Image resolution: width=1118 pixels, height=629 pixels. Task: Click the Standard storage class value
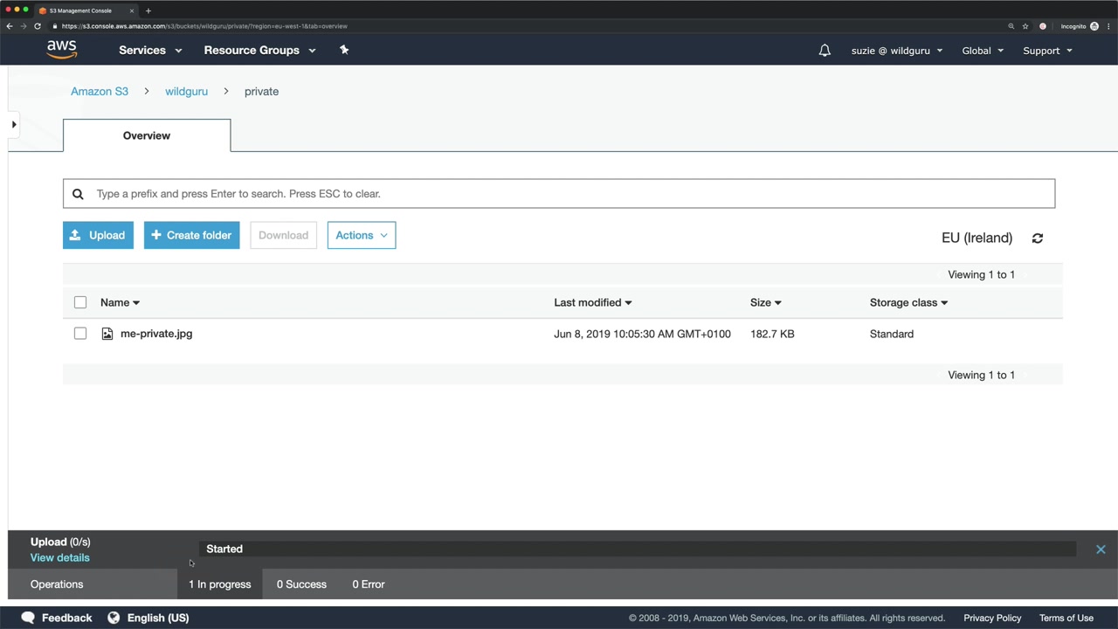click(892, 334)
